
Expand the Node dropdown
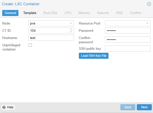71,23
